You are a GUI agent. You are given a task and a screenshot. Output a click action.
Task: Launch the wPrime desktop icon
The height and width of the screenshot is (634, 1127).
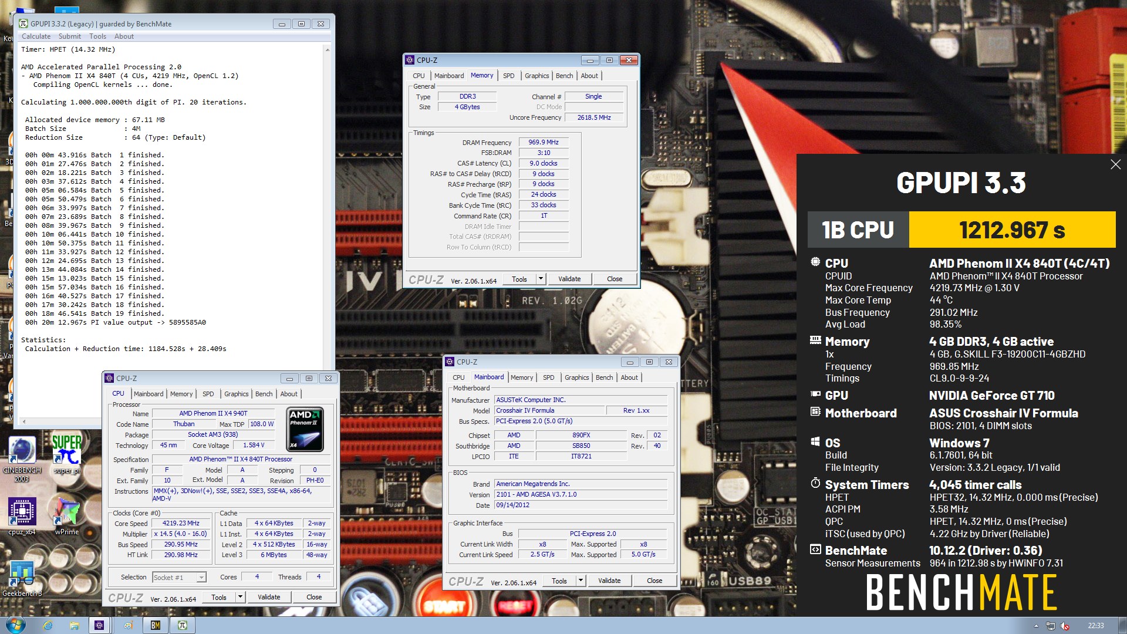coord(67,516)
